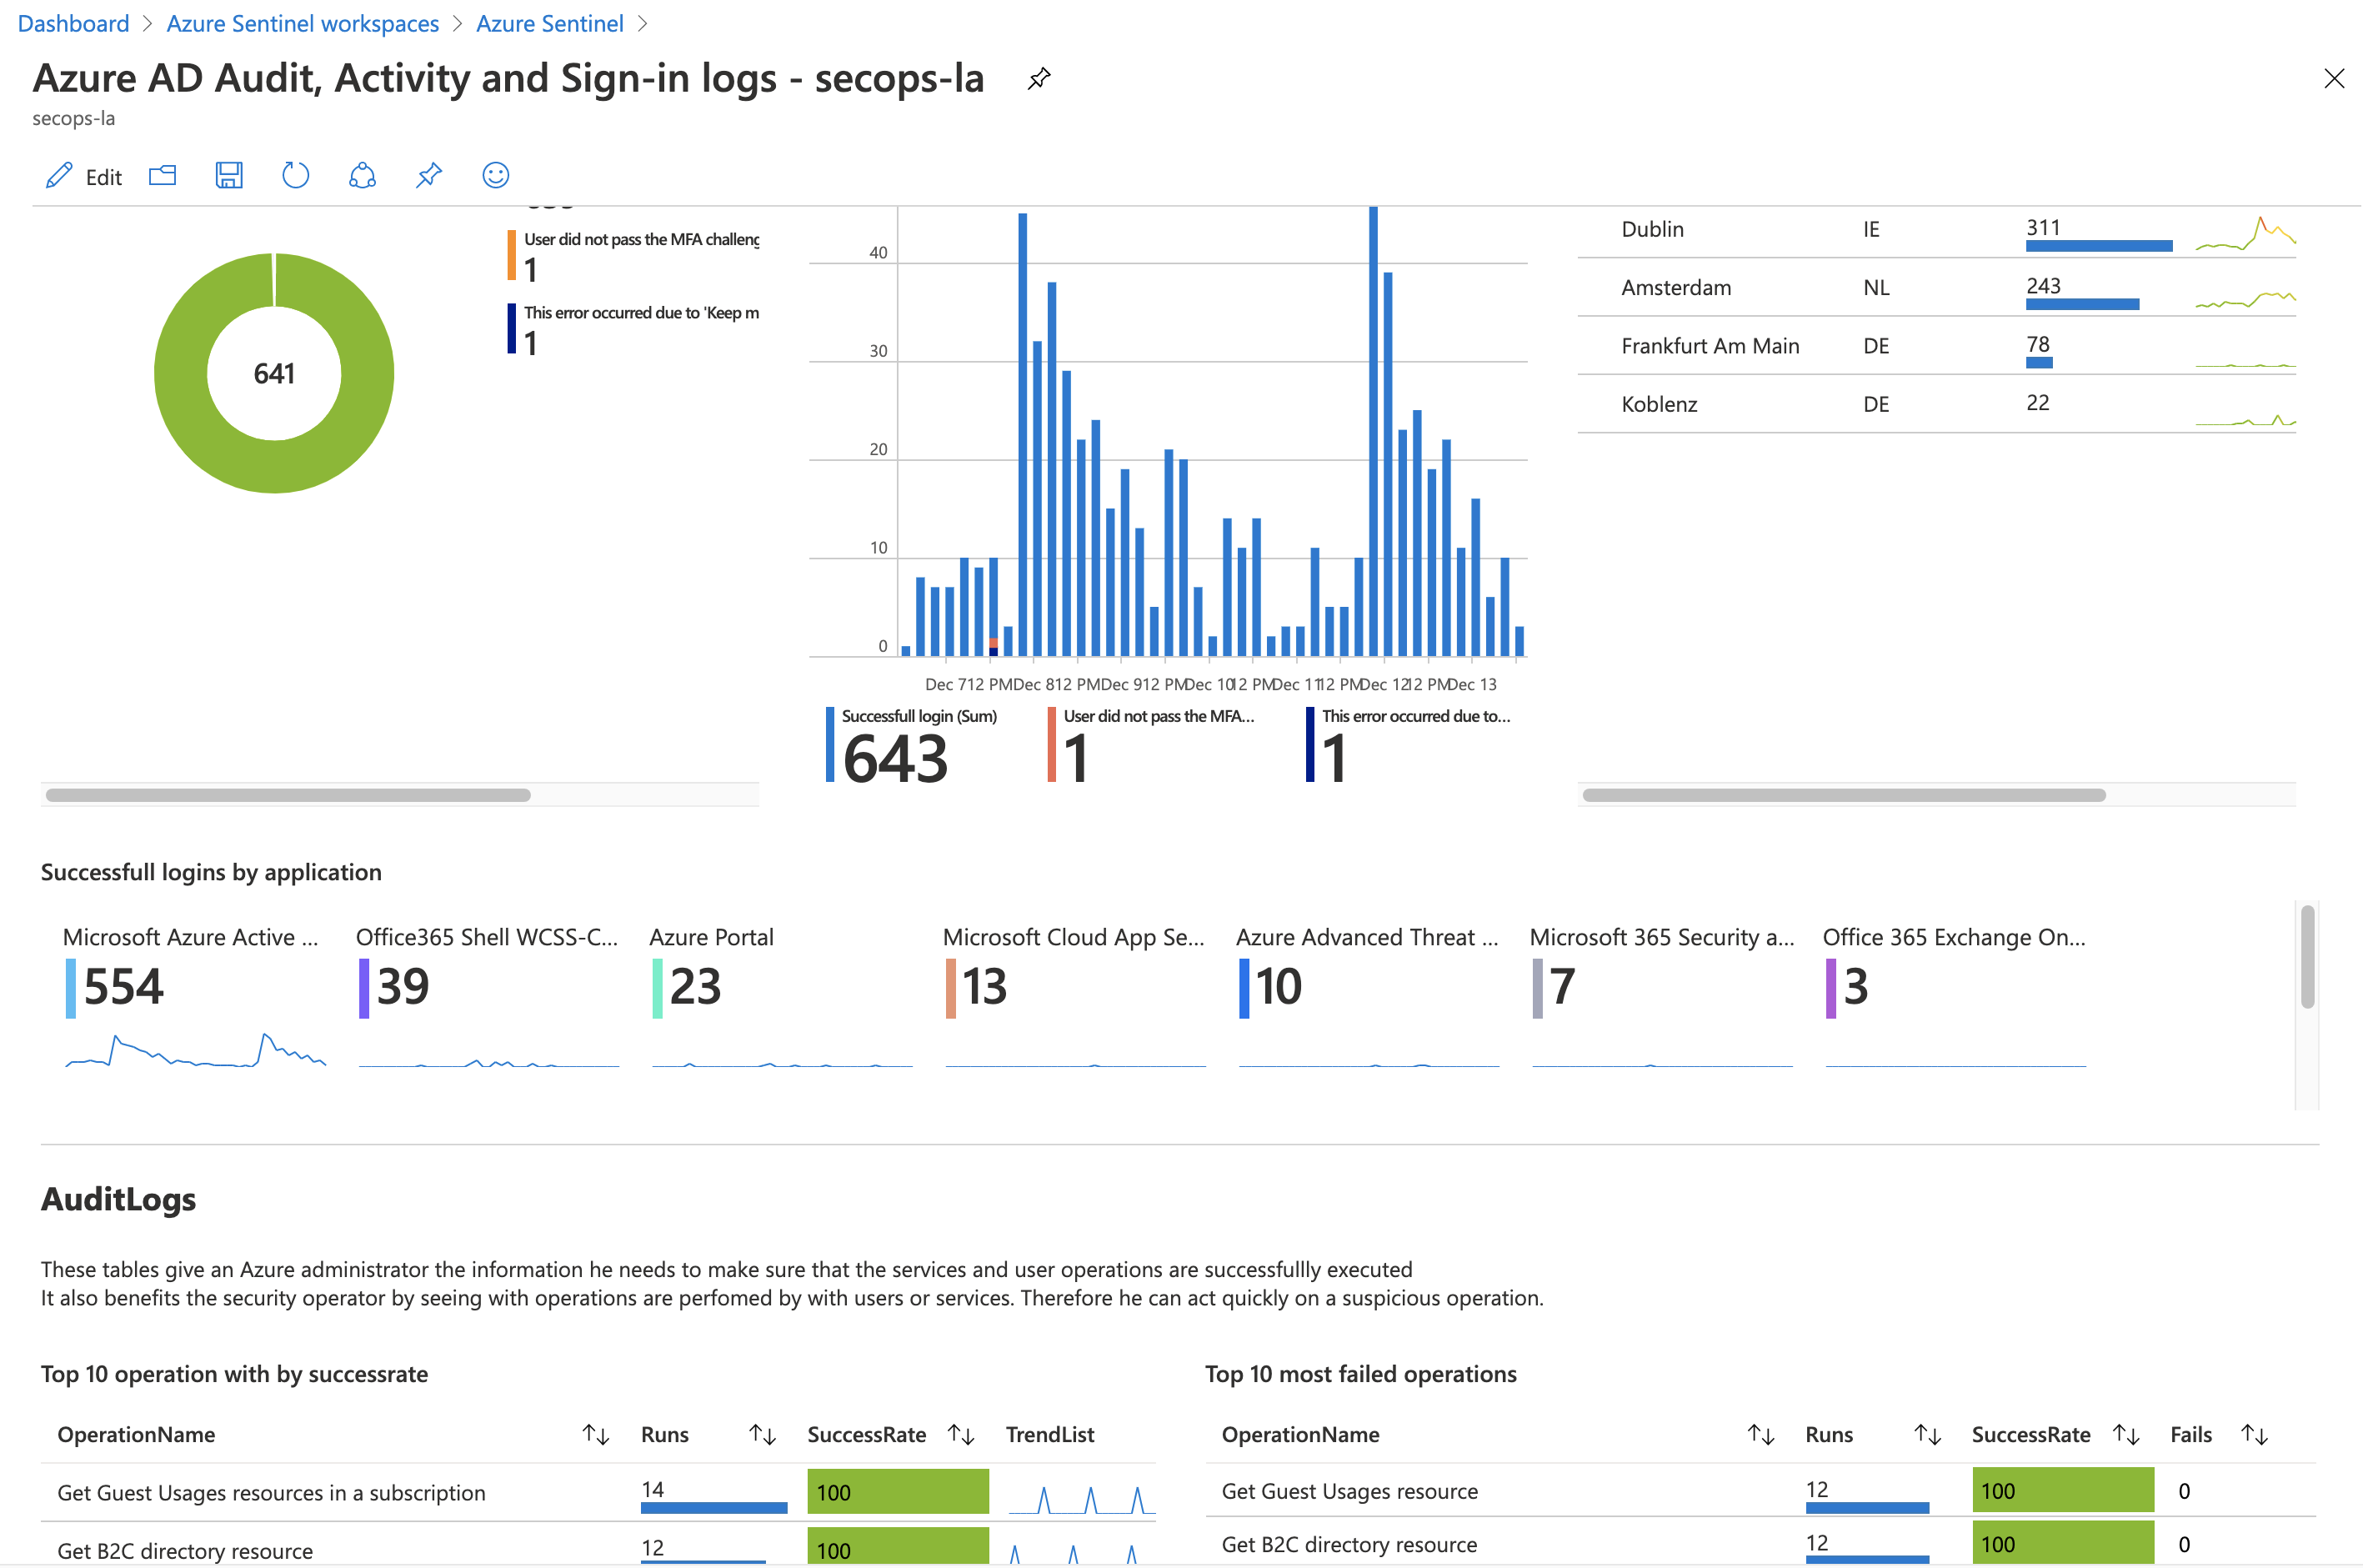The height and width of the screenshot is (1568, 2363).
Task: Open a workbook using the folder icon
Action: coord(162,175)
